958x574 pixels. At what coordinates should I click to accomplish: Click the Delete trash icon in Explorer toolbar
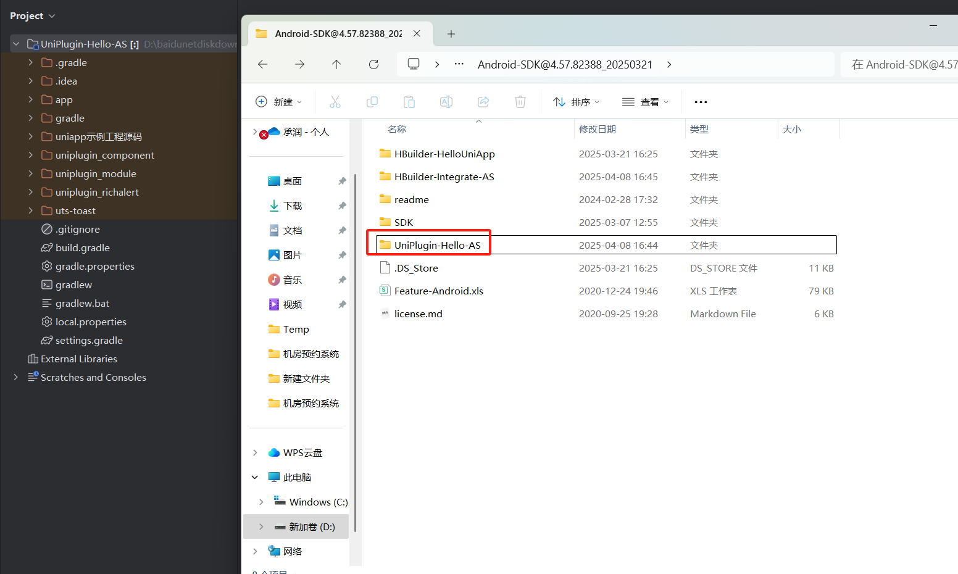coord(520,102)
